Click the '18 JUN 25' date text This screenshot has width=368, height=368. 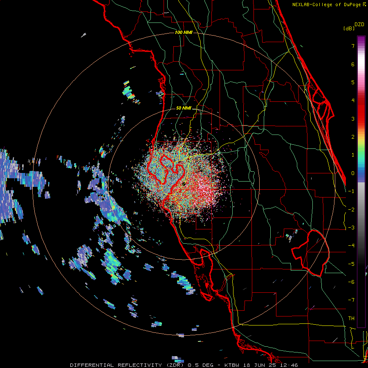260,365
